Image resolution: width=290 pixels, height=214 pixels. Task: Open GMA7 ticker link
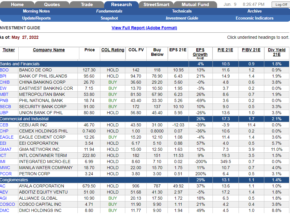[6, 149]
